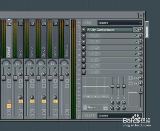Click the Send 1 swap stereo channels button
This screenshot has height=131, width=160.
(21, 86)
